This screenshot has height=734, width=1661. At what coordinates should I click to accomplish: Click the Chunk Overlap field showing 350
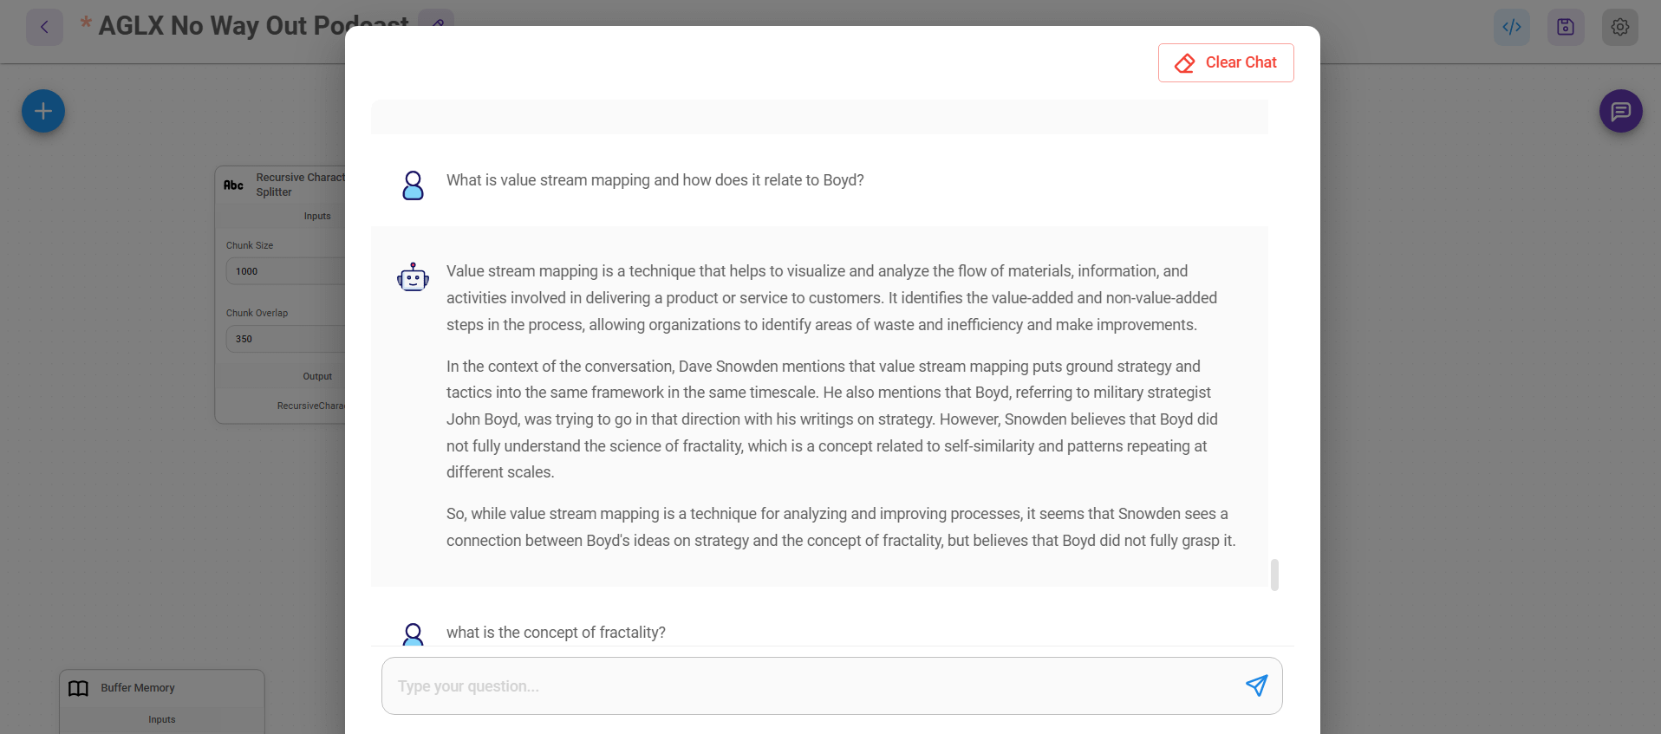286,339
